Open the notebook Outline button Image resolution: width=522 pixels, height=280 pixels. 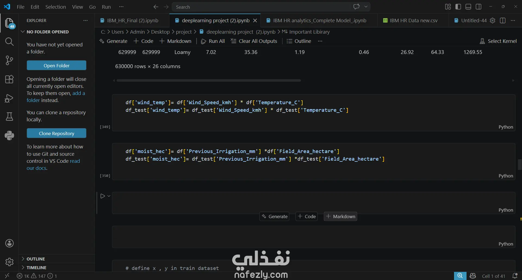point(299,41)
